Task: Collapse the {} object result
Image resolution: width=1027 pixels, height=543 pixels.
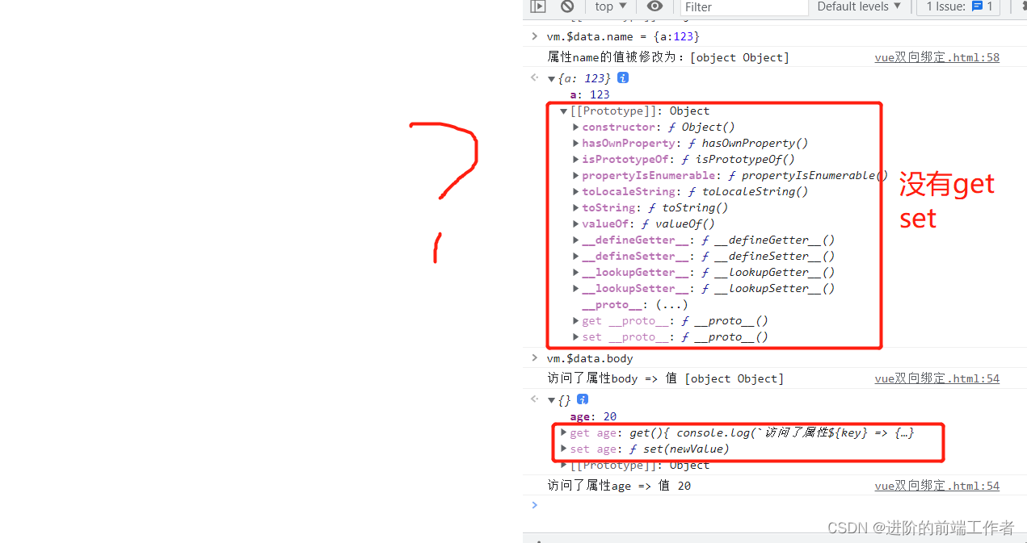Action: (x=552, y=400)
